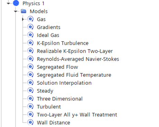Screen dimensions: 159x127
Task: Click the blue Models folder icon
Action: coord(23,11)
